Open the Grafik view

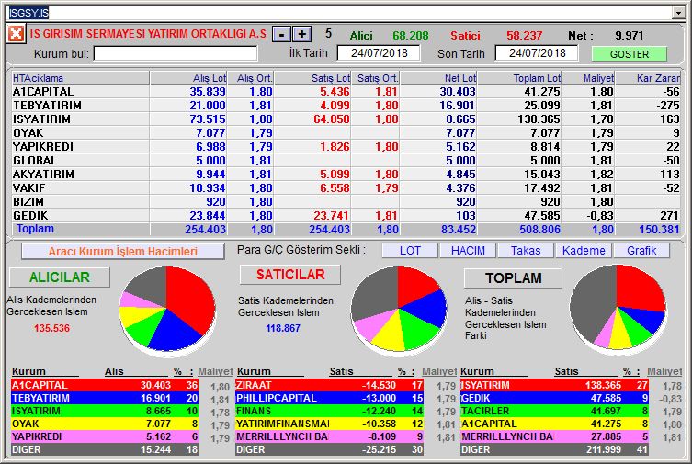pyautogui.click(x=641, y=250)
